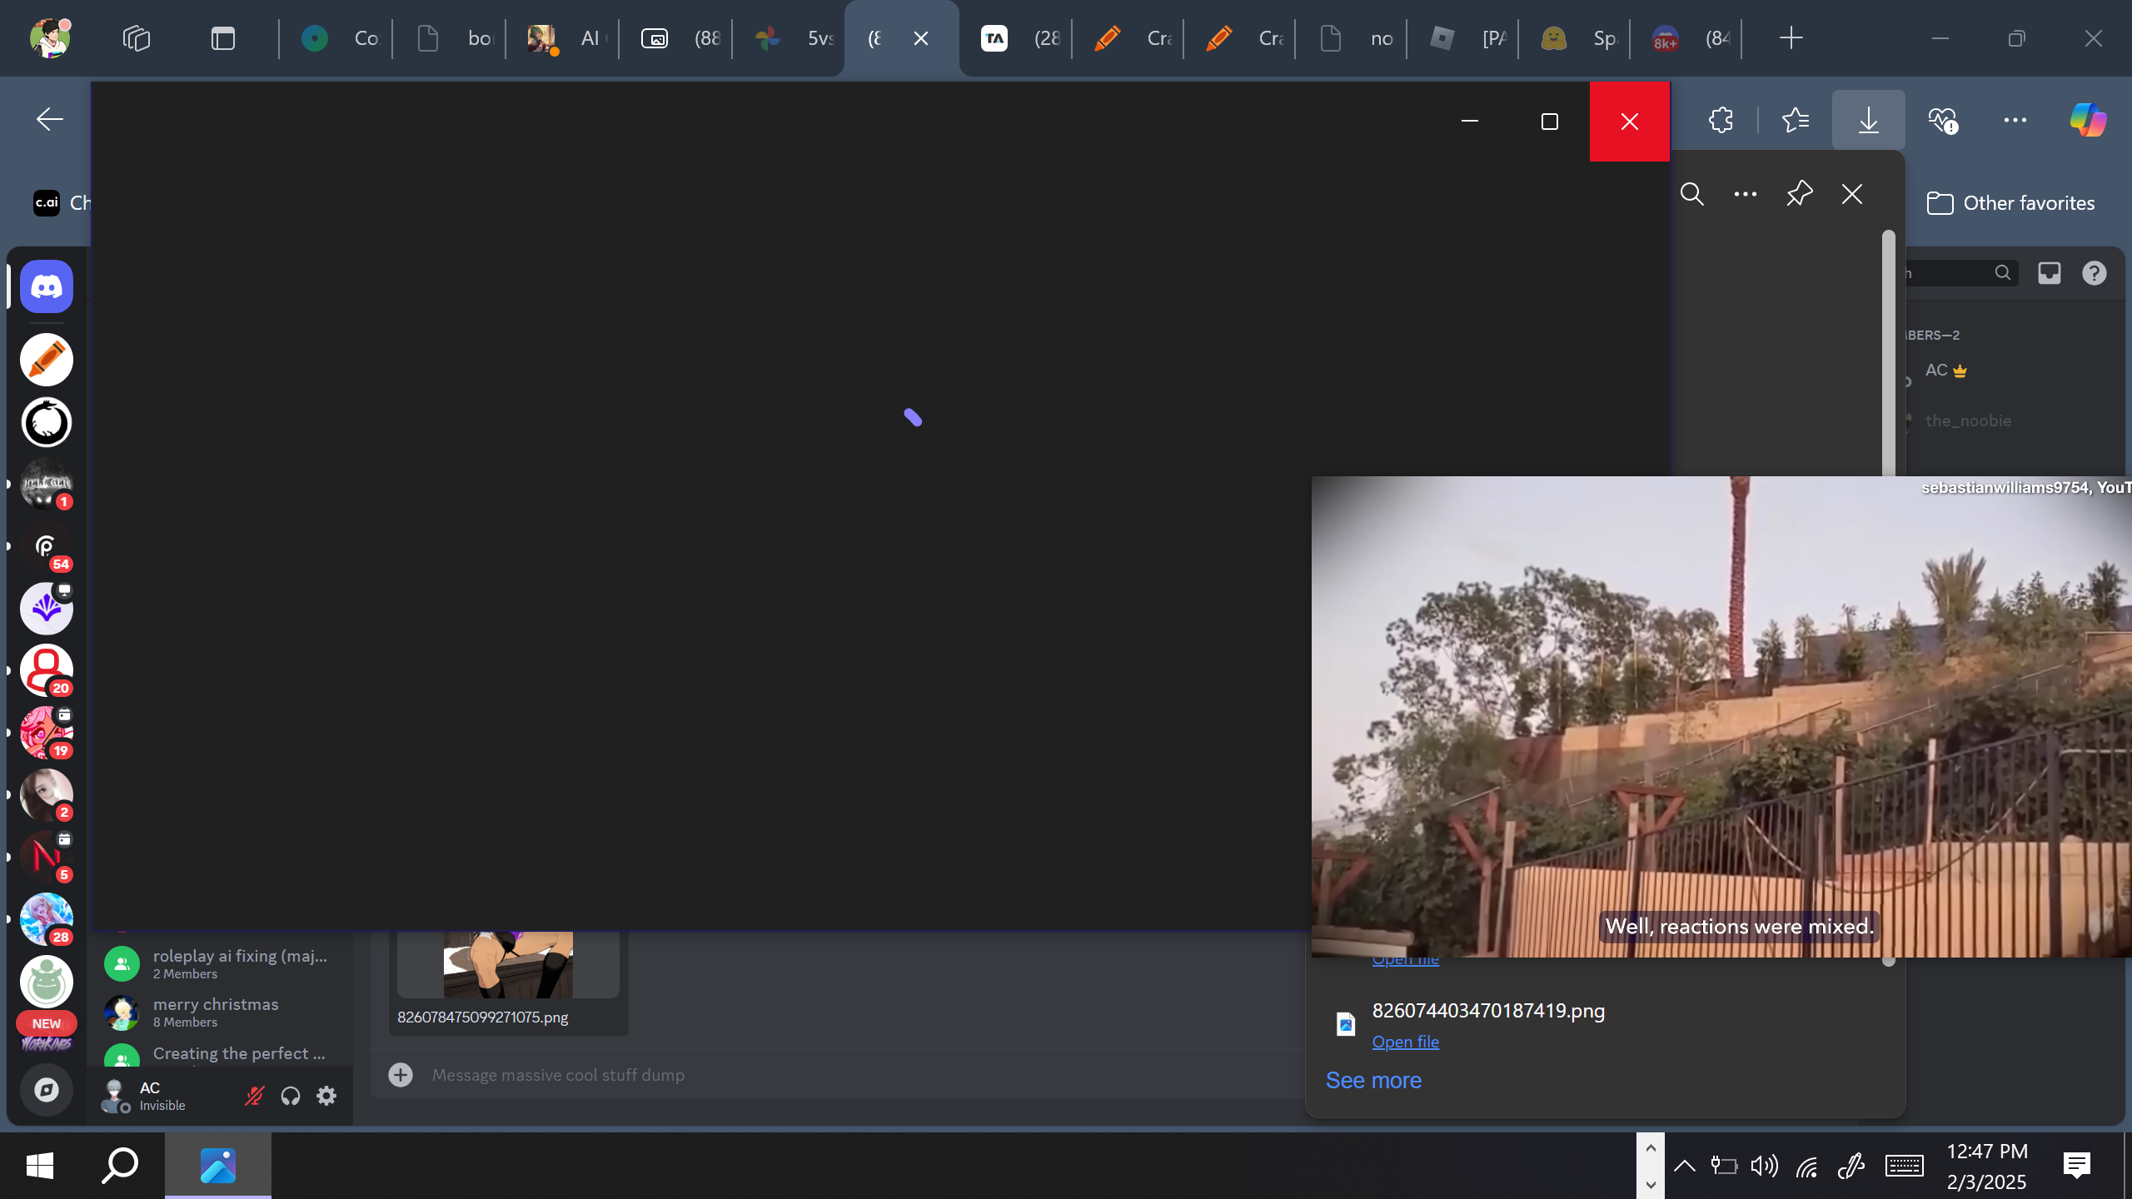
Task: Search downloads with magnifier icon
Action: [1692, 194]
